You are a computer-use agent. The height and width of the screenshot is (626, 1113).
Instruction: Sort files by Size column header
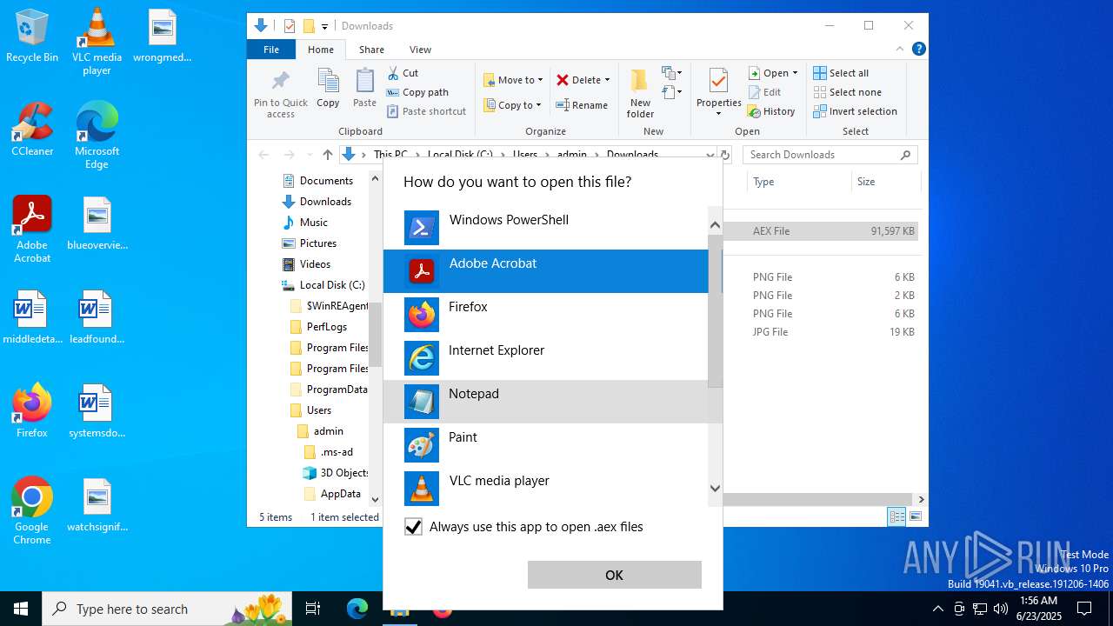point(885,182)
